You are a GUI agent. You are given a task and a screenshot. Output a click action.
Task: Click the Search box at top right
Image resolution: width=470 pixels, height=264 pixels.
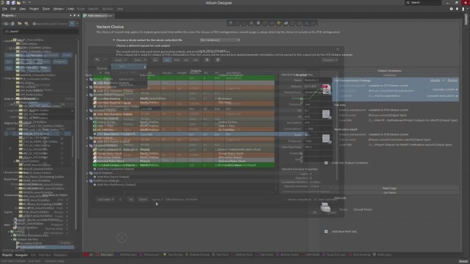423,3
